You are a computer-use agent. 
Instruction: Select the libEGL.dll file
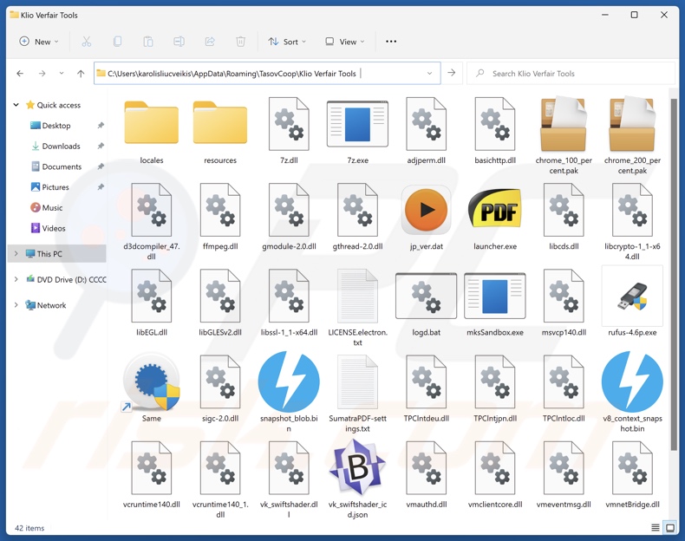(151, 303)
